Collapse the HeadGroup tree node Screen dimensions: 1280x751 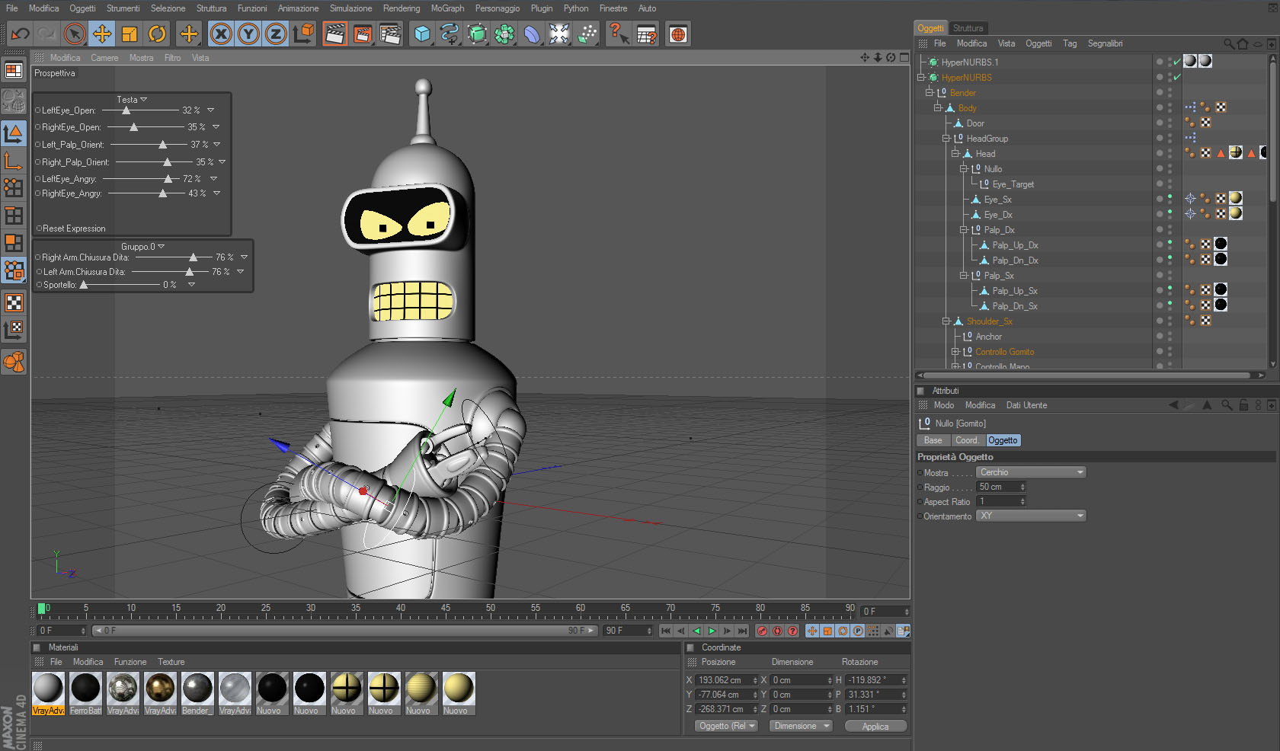click(946, 138)
